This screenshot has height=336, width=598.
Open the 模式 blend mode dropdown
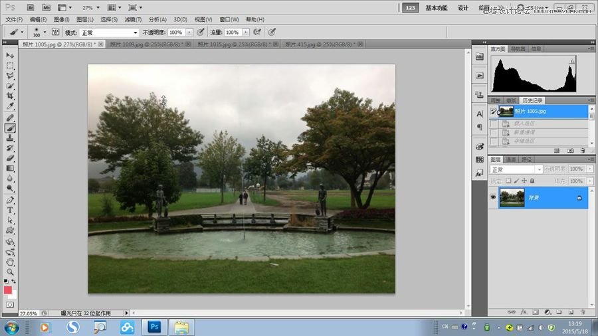110,32
